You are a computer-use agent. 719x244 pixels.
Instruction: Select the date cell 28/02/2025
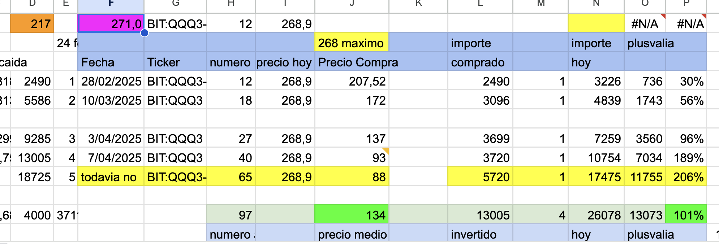(111, 81)
